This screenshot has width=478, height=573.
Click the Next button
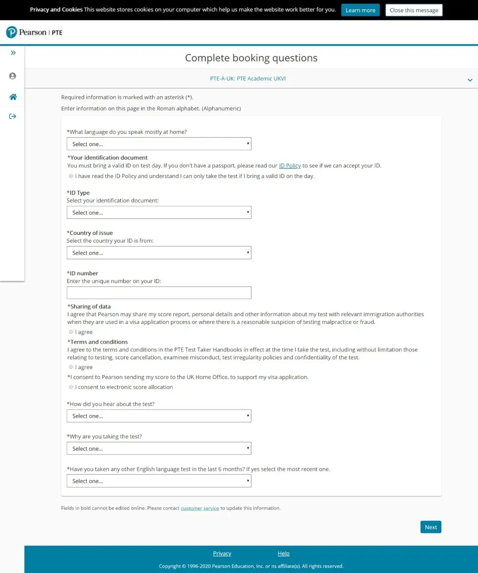click(431, 527)
